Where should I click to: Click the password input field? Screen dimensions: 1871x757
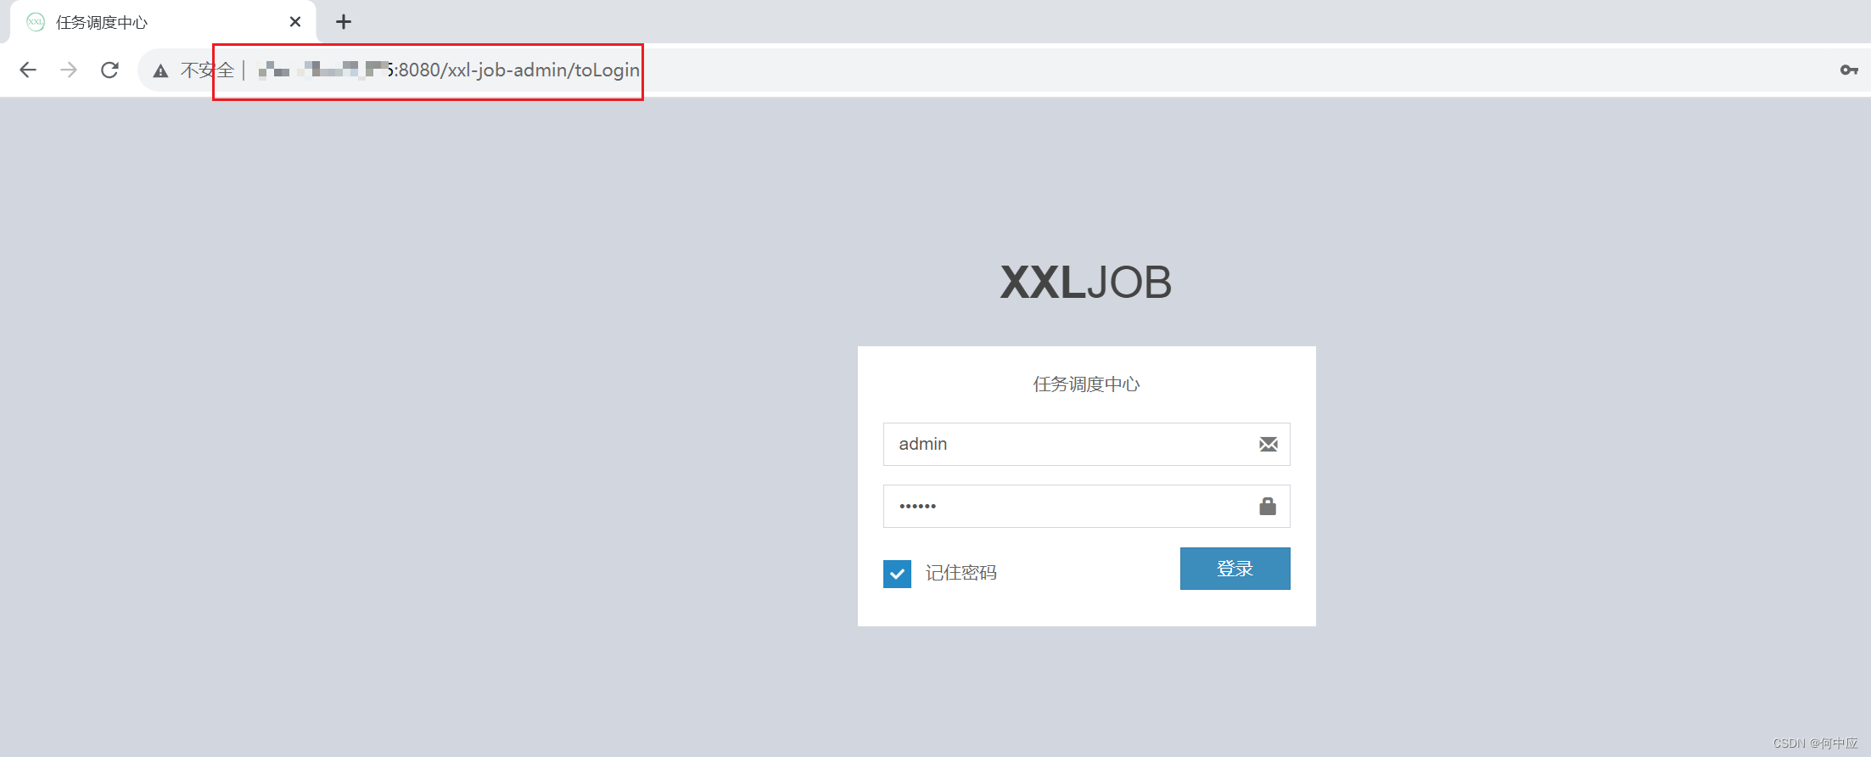(x=1086, y=506)
